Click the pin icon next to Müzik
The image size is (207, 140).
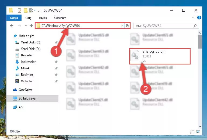[x=56, y=68]
